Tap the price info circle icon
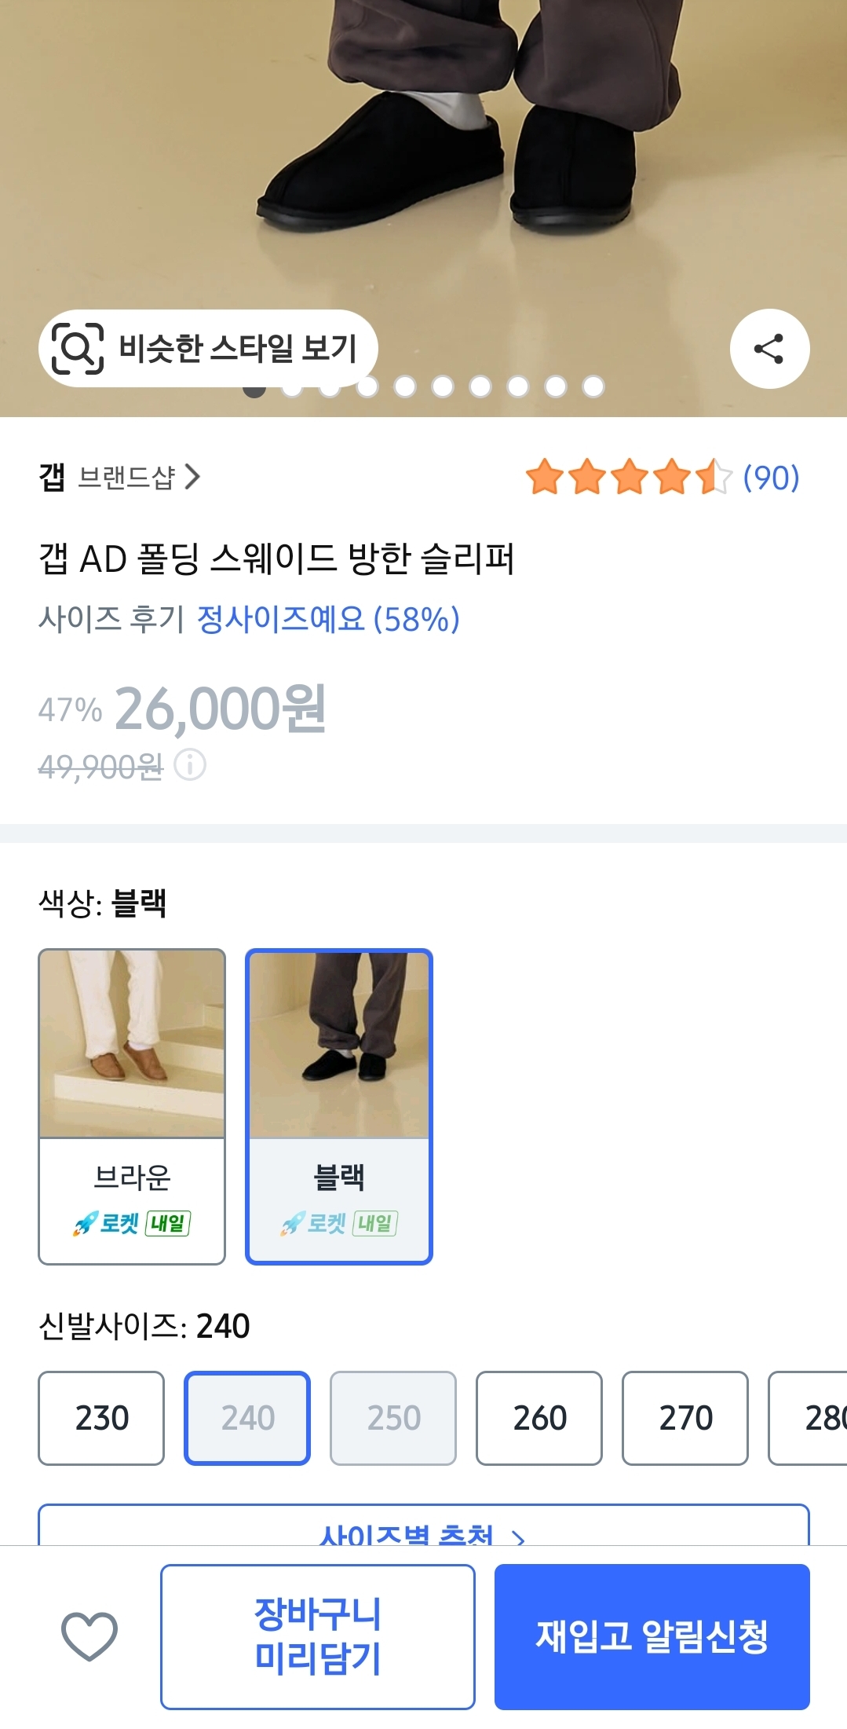This screenshot has width=847, height=1729. pyautogui.click(x=190, y=764)
